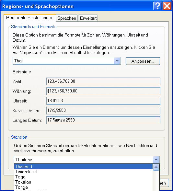
Task: Click the highlighted Thailand list entry
Action: 83,166
